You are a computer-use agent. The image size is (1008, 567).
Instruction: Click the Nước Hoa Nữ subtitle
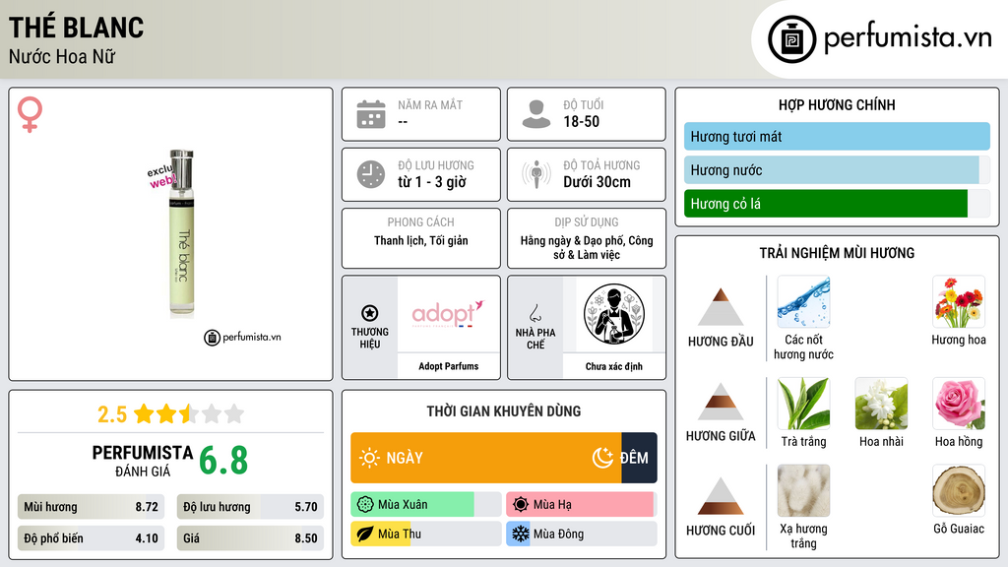click(x=62, y=57)
